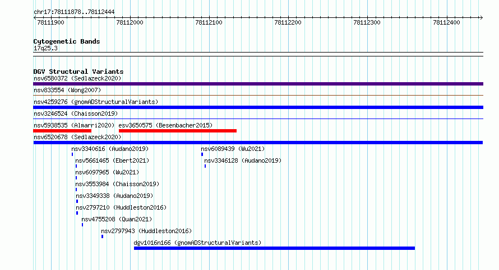Select the blue nsv6520678 variant bar

258,143
